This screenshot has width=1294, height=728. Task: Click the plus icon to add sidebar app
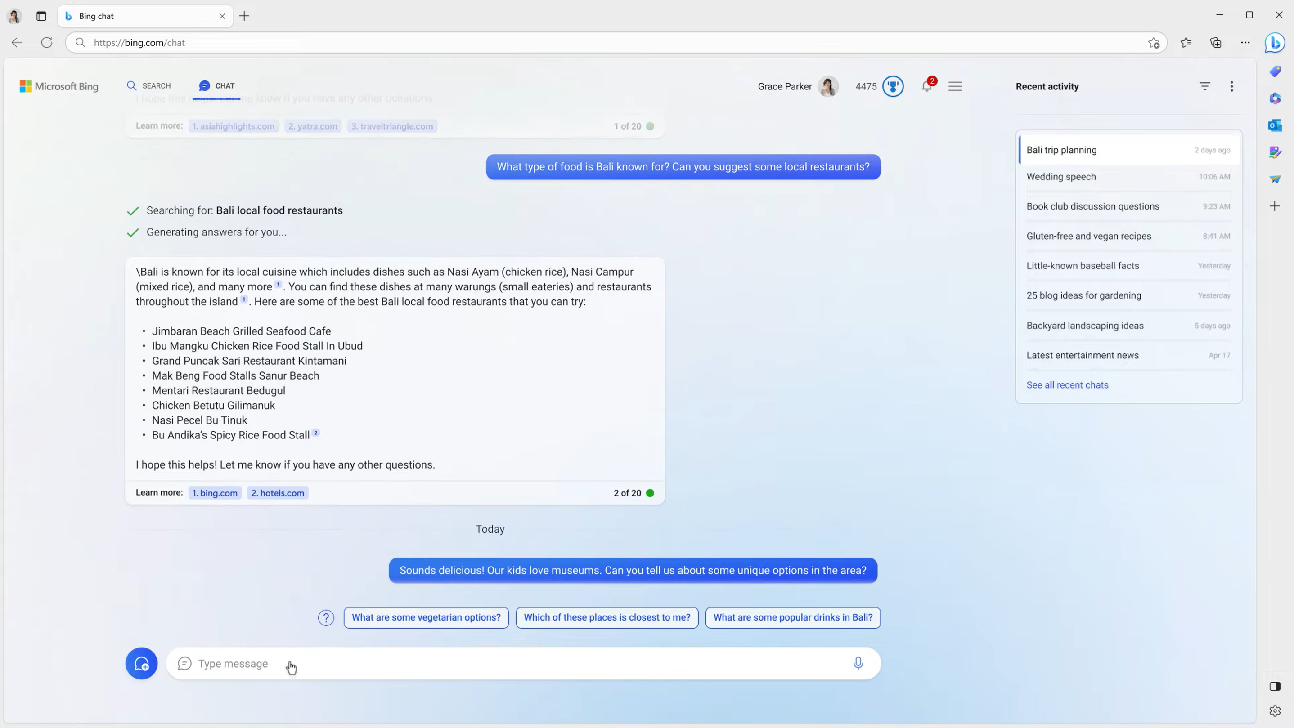[1275, 206]
